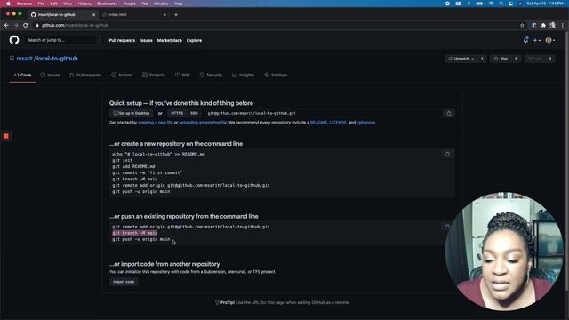
Task: Open Explore in top navigation
Action: 194,40
